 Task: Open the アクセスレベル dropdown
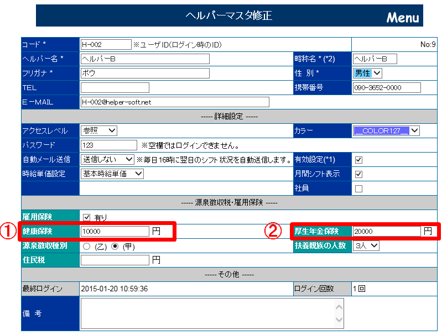tap(99, 131)
